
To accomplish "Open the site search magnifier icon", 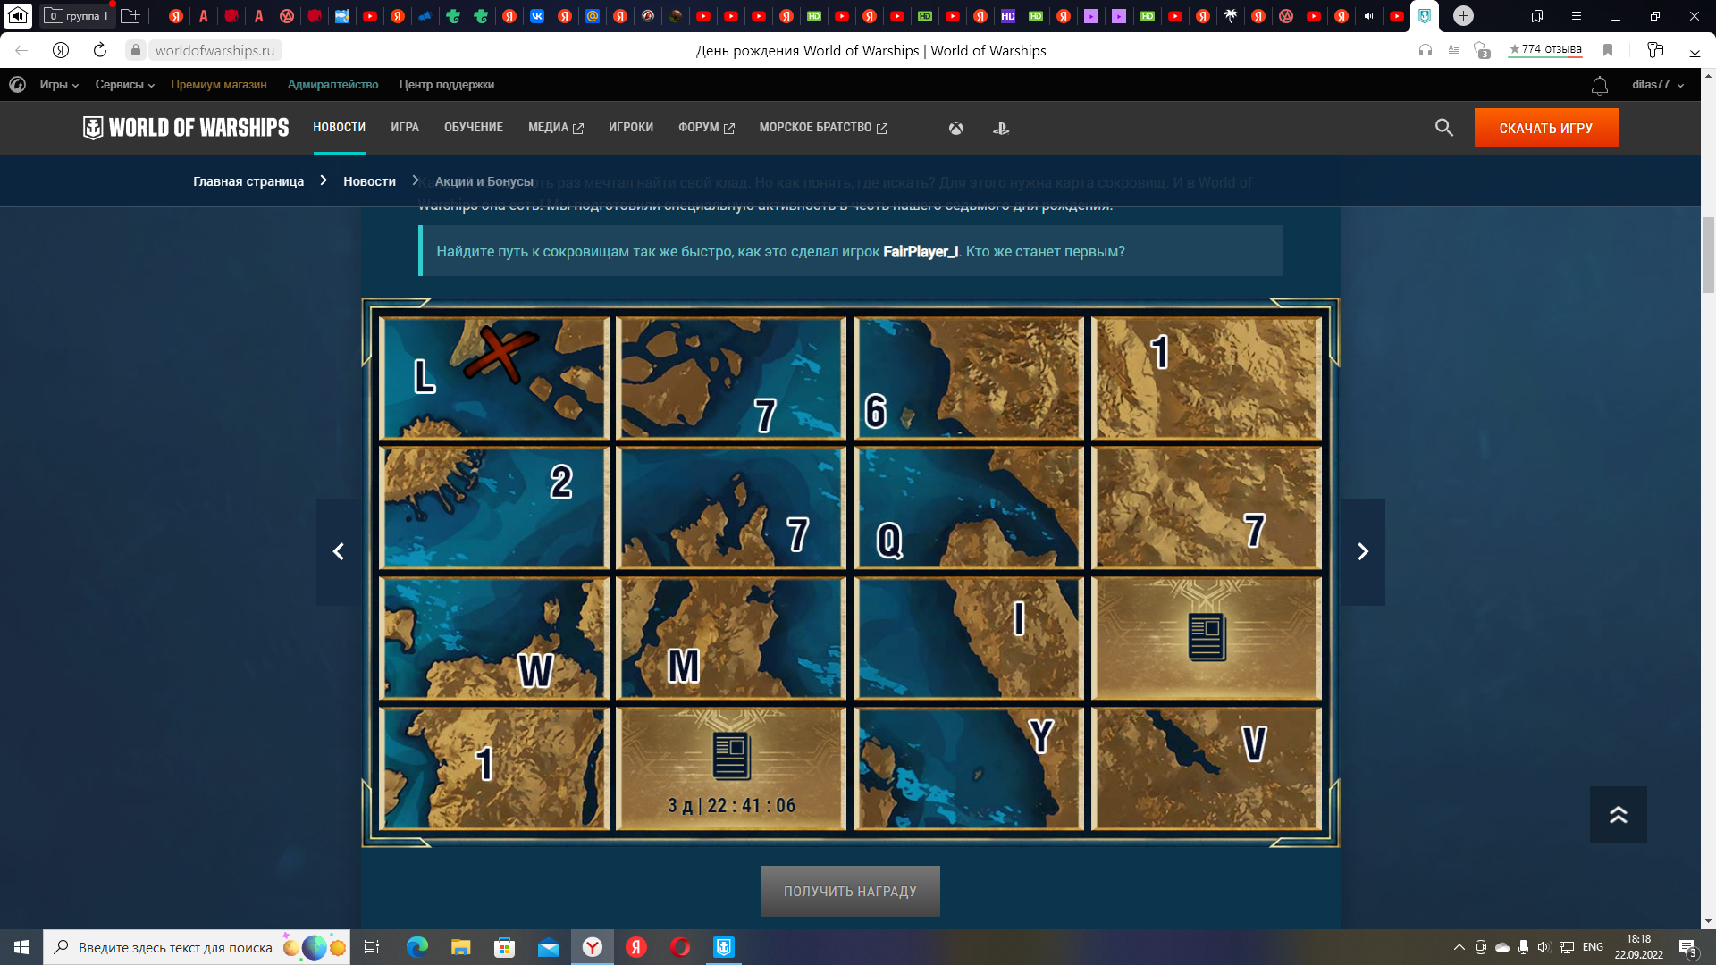I will click(x=1443, y=128).
